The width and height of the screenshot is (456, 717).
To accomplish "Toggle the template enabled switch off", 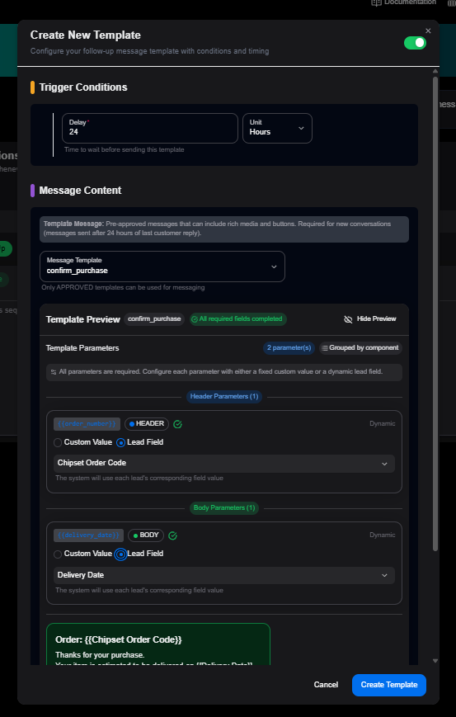I will click(415, 43).
